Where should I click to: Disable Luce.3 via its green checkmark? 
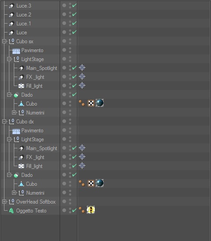click(x=74, y=5)
